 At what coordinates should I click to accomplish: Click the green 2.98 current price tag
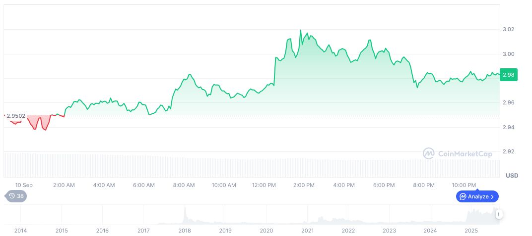(x=508, y=75)
